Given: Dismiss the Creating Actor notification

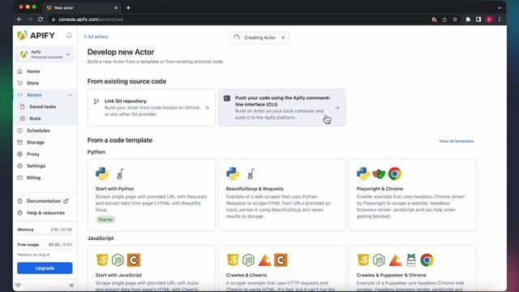Looking at the screenshot, I should (283, 38).
